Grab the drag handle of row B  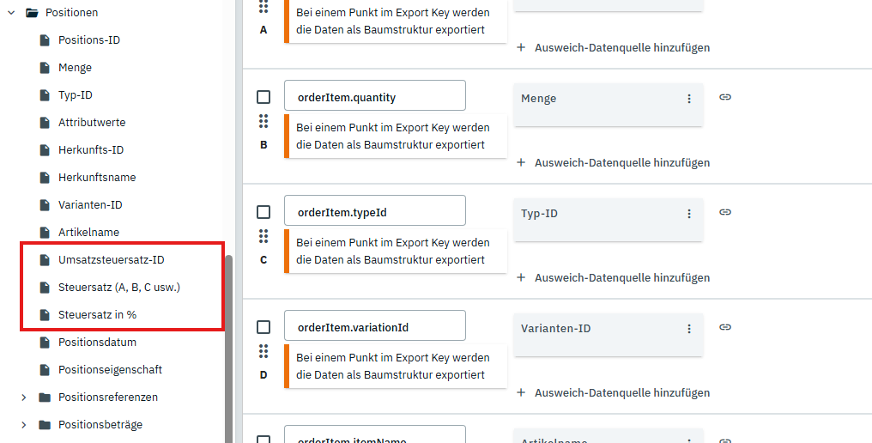tap(263, 121)
